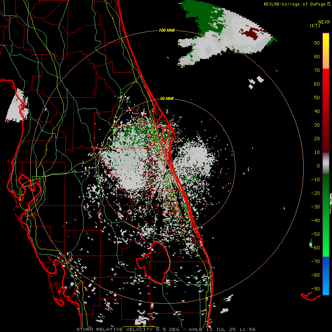This screenshot has height=332, width=332.
Task: Click the [KT] units label
Action: click(x=315, y=25)
